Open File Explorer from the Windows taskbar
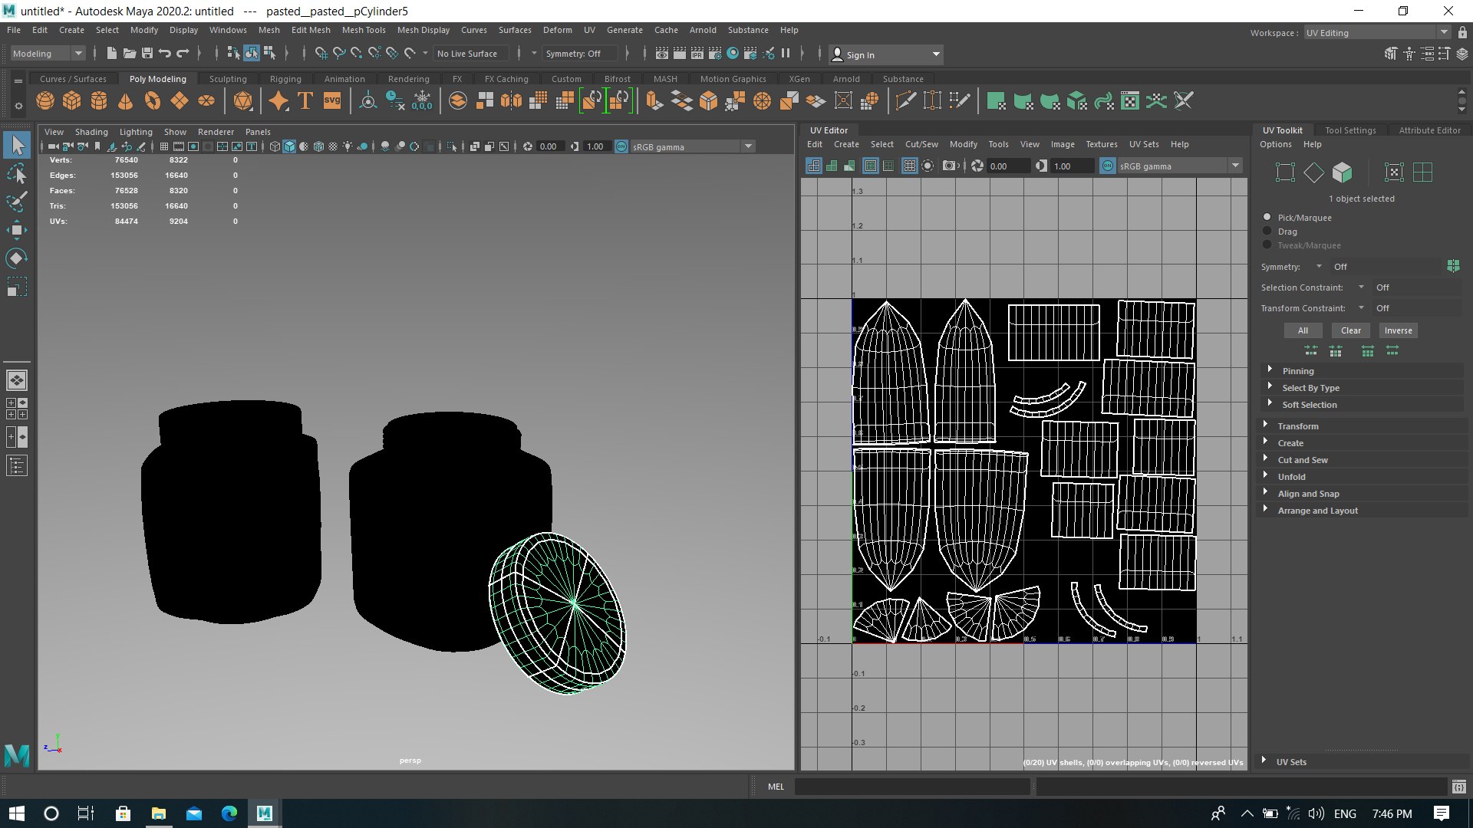Image resolution: width=1473 pixels, height=828 pixels. click(158, 813)
